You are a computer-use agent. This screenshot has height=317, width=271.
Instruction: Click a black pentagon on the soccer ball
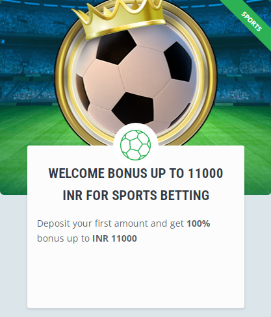pyautogui.click(x=133, y=108)
